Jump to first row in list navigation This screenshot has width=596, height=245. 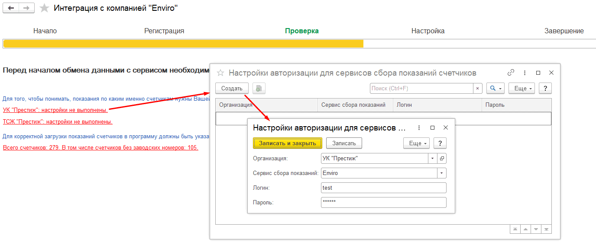coord(515,229)
